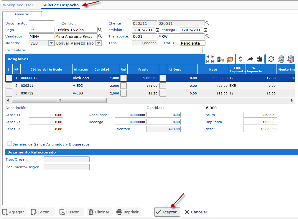Click the circular refresh arrows icon

(x=271, y=59)
